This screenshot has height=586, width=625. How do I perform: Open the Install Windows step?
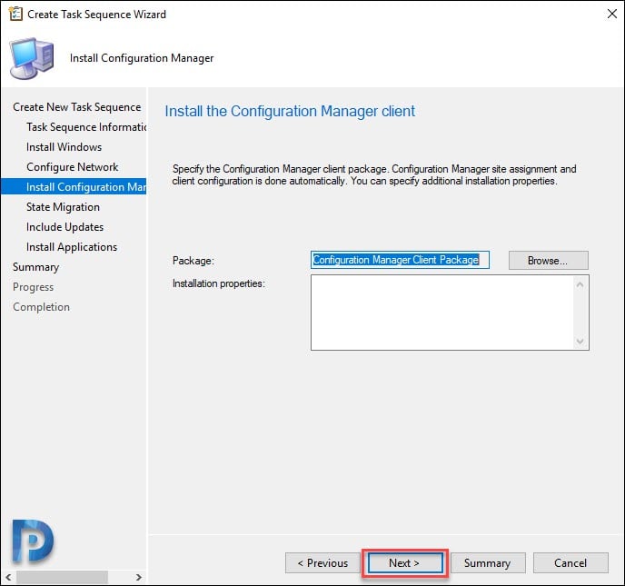[x=64, y=146]
